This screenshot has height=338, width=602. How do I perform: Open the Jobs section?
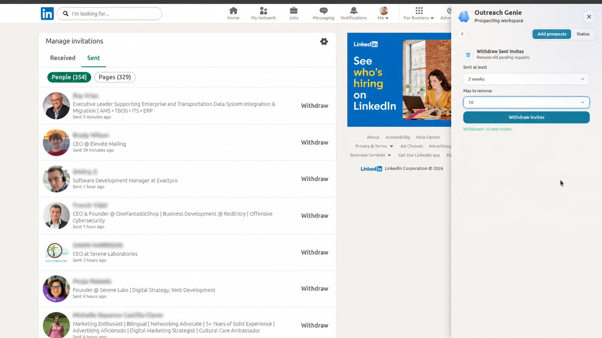[293, 14]
